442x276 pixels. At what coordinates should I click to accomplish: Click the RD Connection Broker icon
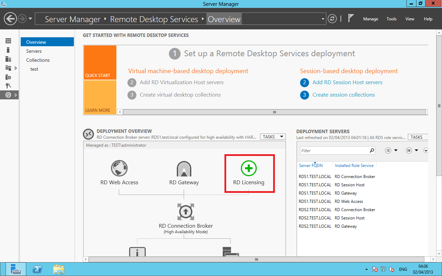pos(186,211)
